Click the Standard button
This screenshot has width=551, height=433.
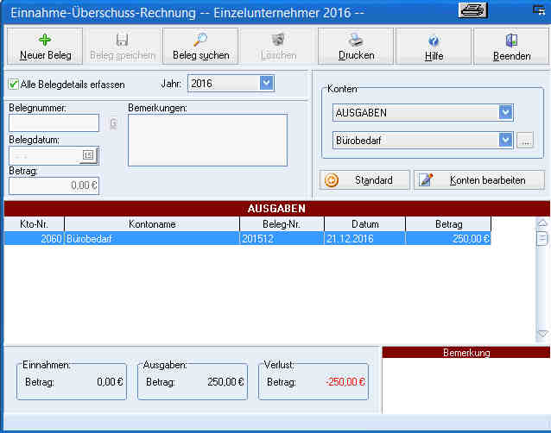point(364,180)
